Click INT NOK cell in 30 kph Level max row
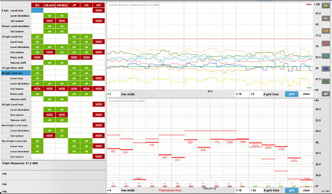 coord(99,104)
